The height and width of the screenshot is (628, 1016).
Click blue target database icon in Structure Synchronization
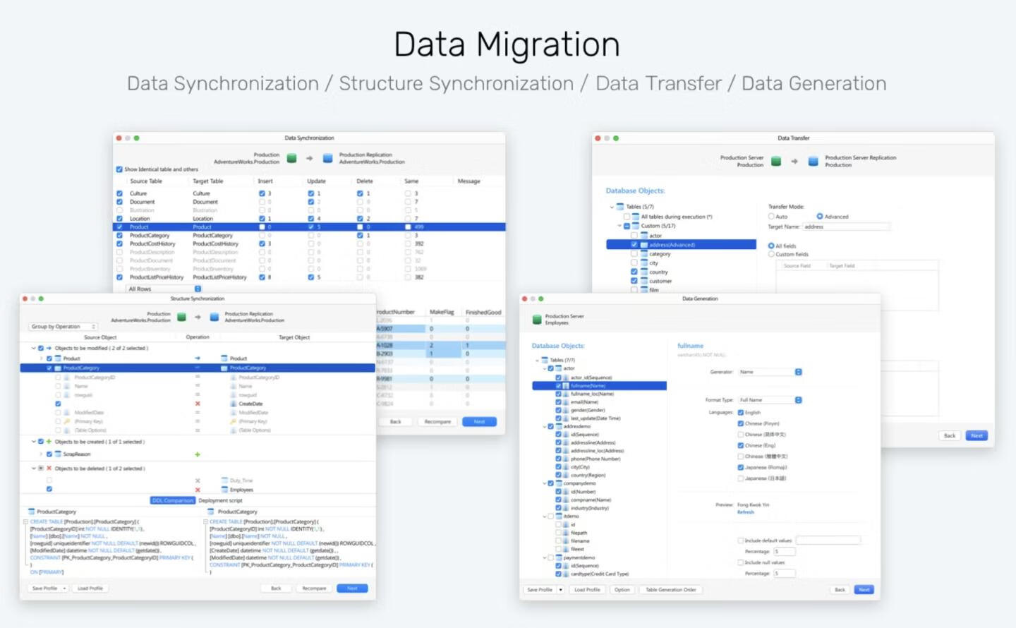coord(213,318)
